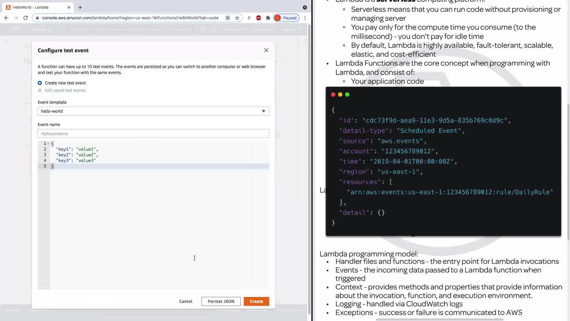Click the page reload icon
This screenshot has height=321, width=570.
pos(26,18)
